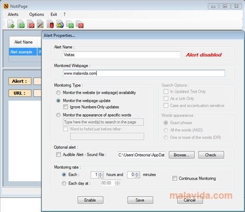Click the In Updated Text Only checkbox

click(166, 91)
